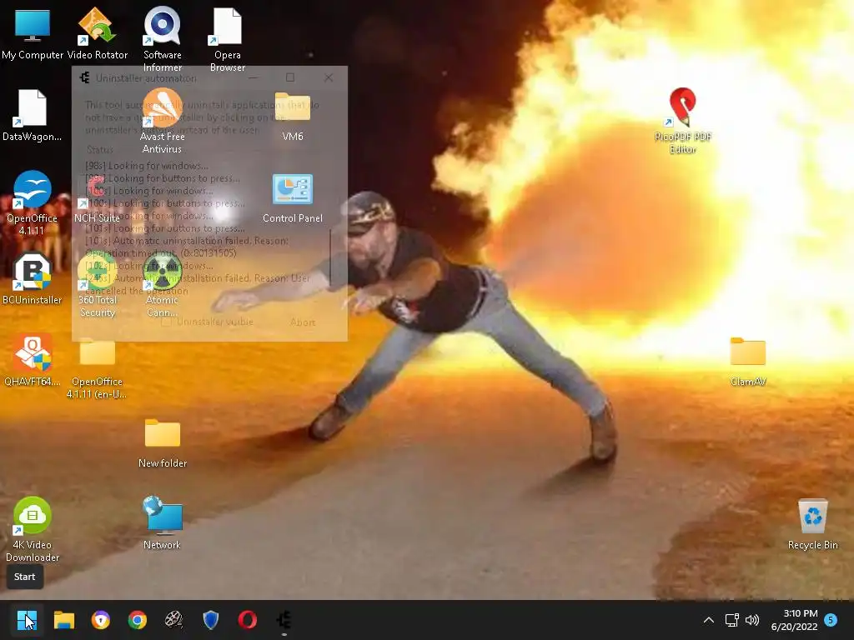Select the Opera Browser desktop shortcut

click(228, 40)
